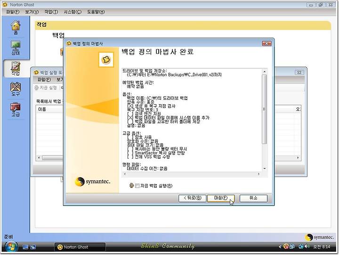
Task: Open 시스템(C) menu
Action: pos(73,12)
